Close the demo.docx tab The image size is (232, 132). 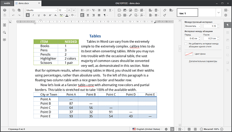tap(39, 3)
